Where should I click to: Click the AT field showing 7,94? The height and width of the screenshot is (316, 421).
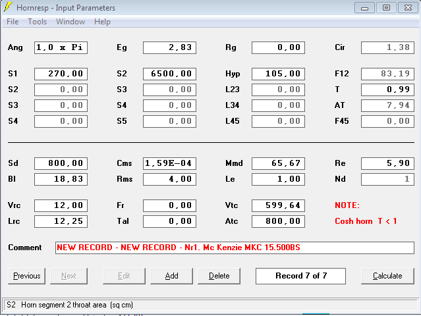click(387, 106)
